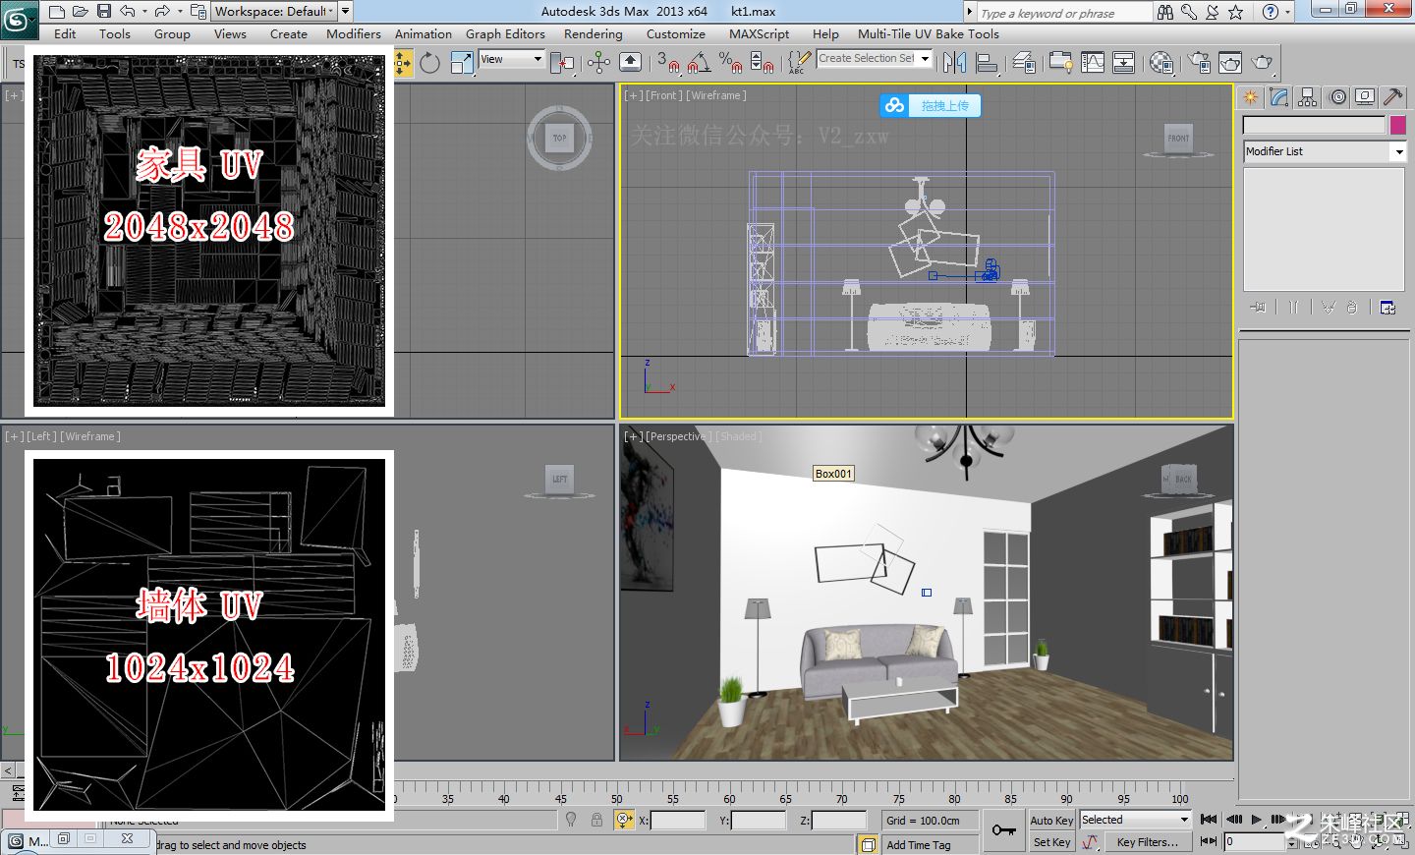1415x855 pixels.
Task: Click the magenta object color swatch
Action: [x=1397, y=125]
